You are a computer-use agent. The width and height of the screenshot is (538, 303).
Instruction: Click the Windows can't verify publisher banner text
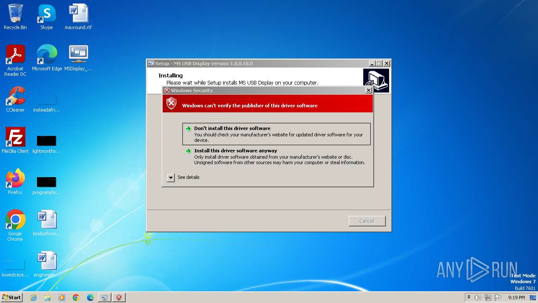tap(250, 106)
